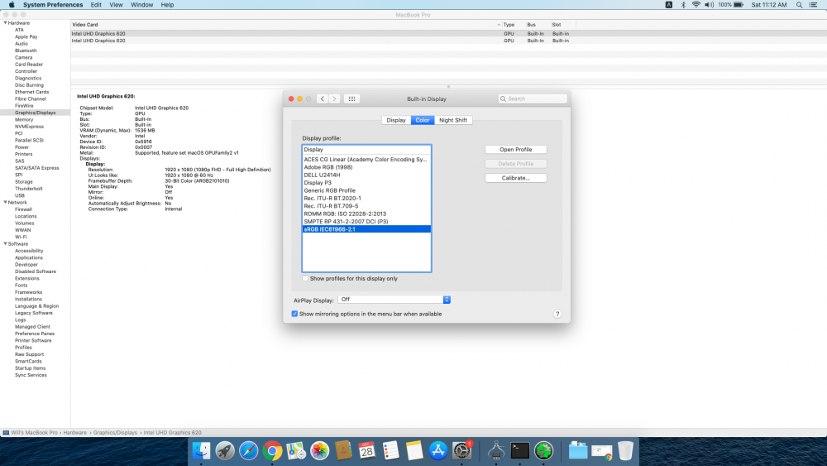827x466 pixels.
Task: Open Maps app in the Dock
Action: click(296, 451)
